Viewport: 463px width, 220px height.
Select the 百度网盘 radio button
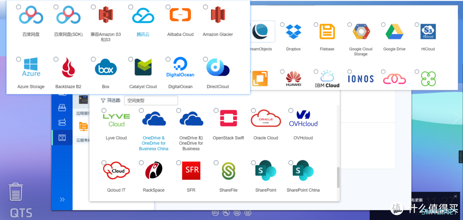(18, 7)
